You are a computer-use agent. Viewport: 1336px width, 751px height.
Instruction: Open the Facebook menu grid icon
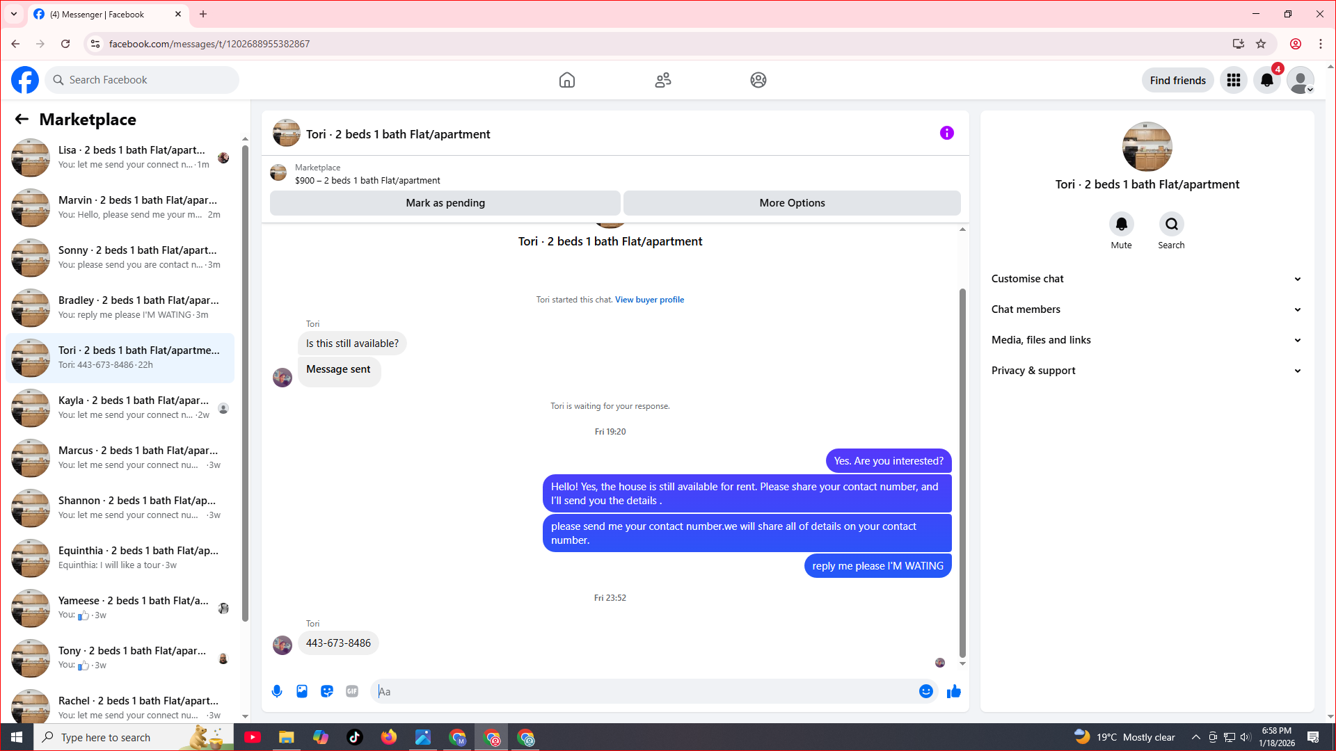1233,81
